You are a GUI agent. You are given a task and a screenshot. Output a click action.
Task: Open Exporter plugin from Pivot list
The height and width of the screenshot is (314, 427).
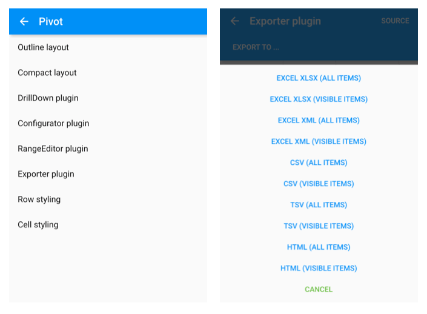(108, 174)
